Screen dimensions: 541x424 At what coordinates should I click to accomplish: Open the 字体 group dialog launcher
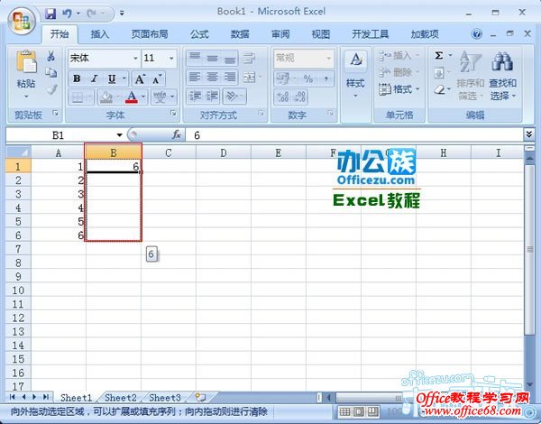173,113
